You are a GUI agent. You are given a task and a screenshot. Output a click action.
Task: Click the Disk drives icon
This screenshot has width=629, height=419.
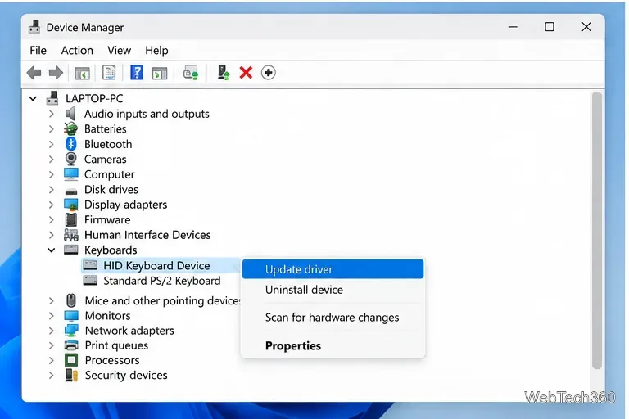point(71,191)
